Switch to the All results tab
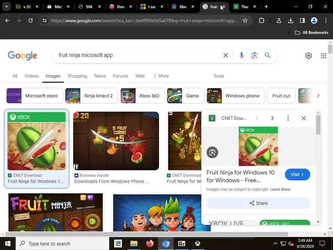The height and width of the screenshot is (250, 333). [15, 76]
